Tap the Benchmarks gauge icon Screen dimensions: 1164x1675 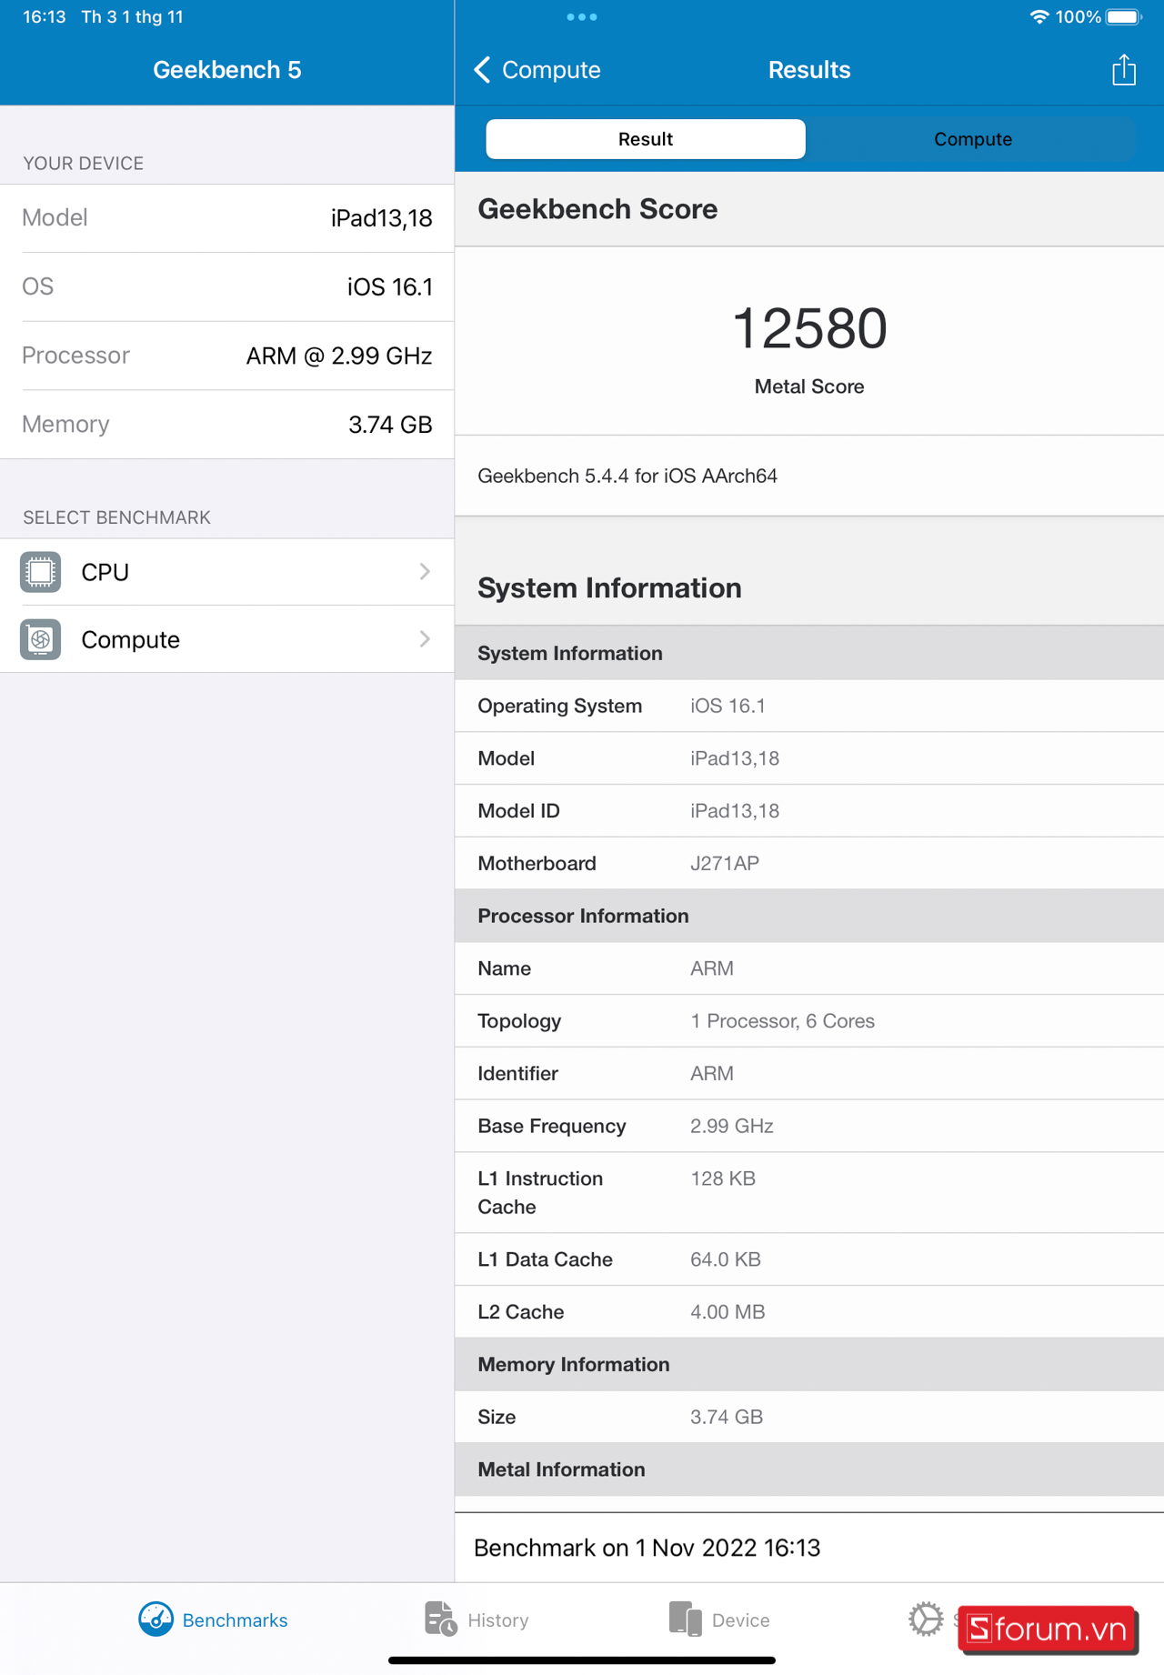click(x=156, y=1620)
